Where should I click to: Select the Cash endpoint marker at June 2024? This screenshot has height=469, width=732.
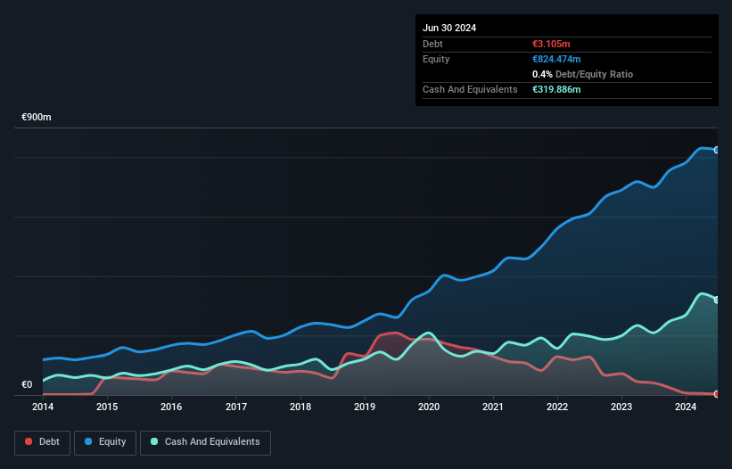coord(717,300)
